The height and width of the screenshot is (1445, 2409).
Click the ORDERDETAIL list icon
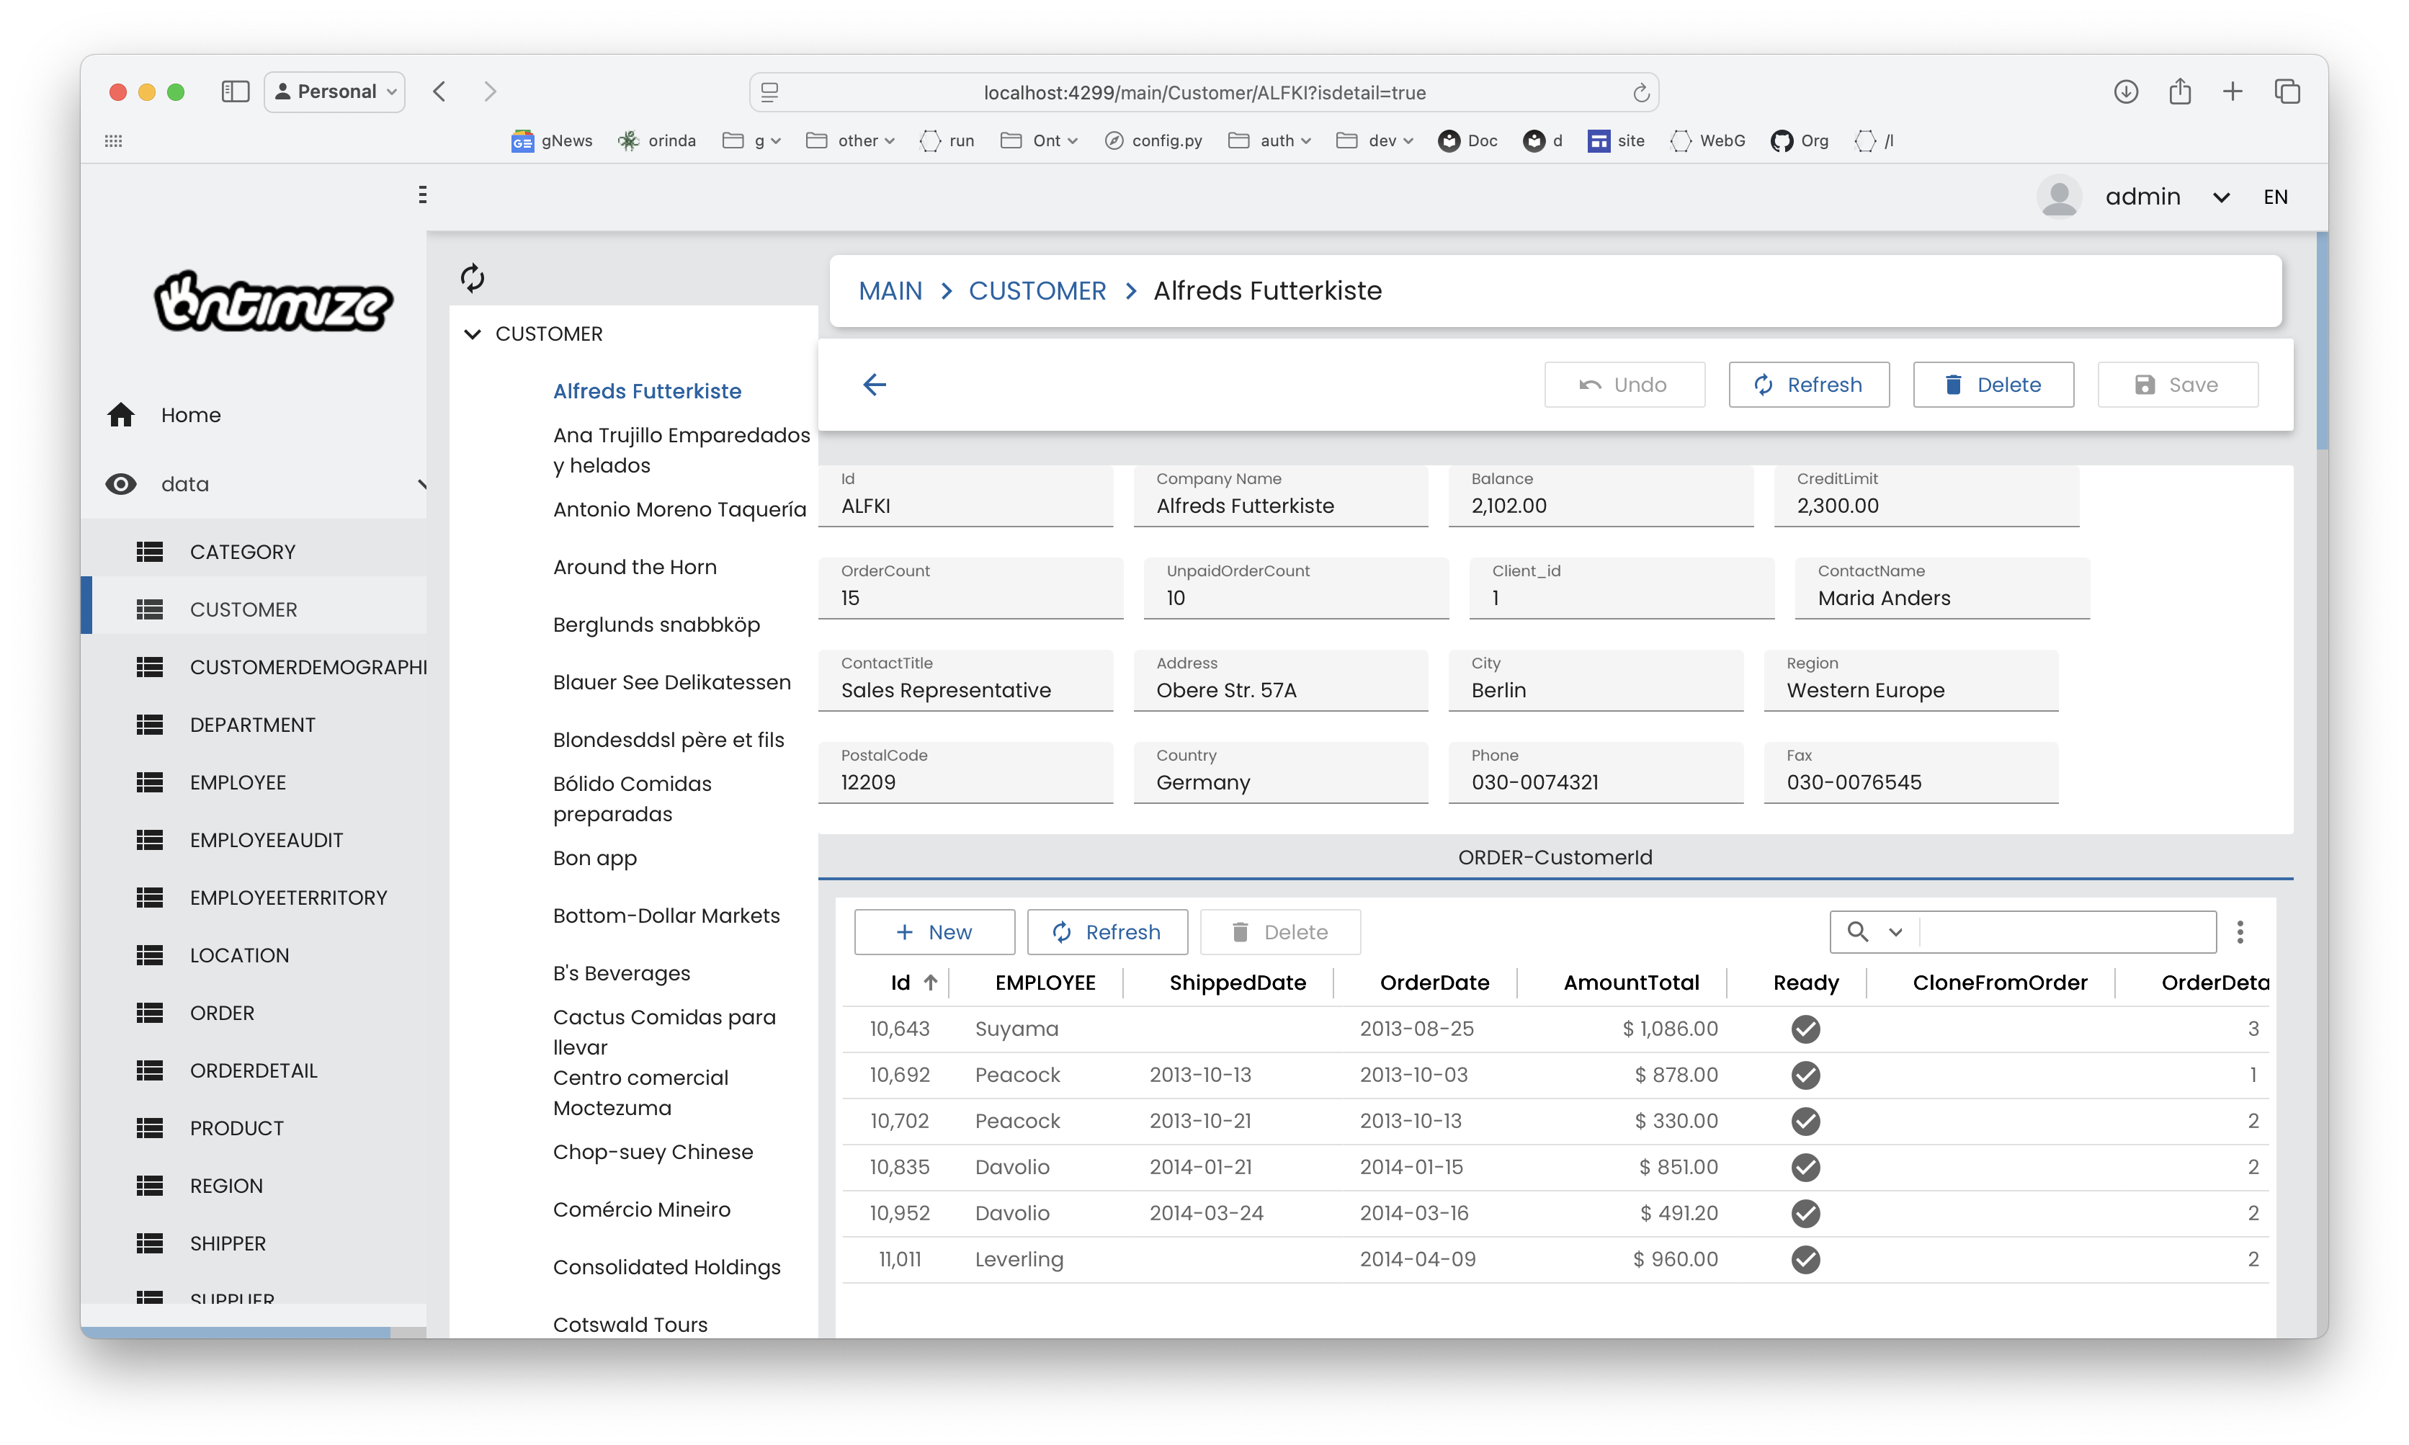[149, 1071]
